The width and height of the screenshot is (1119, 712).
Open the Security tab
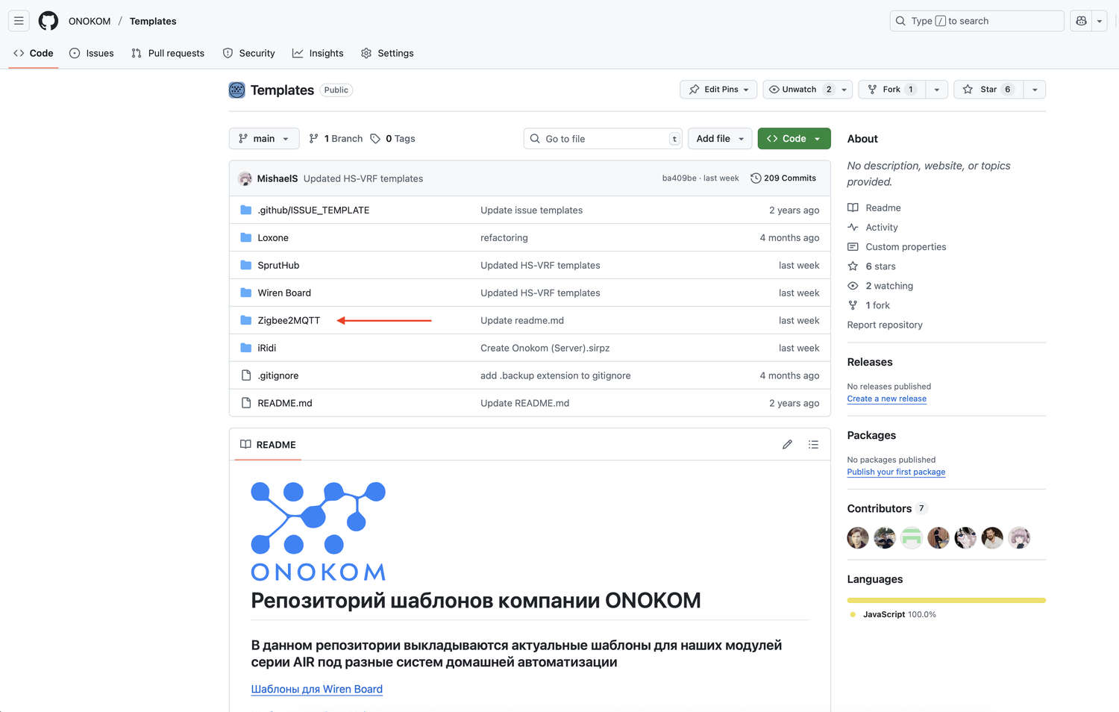tap(249, 53)
